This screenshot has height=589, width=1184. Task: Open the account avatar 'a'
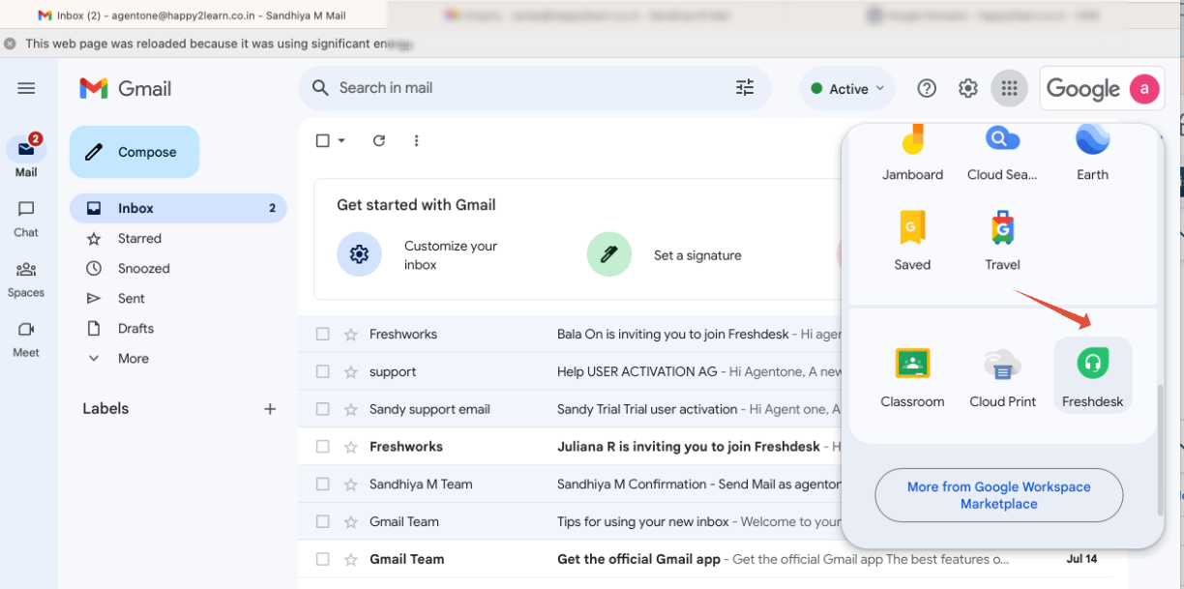click(x=1144, y=89)
